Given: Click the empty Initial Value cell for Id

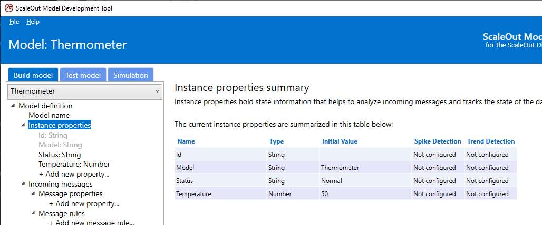Looking at the screenshot, I should (365, 155).
